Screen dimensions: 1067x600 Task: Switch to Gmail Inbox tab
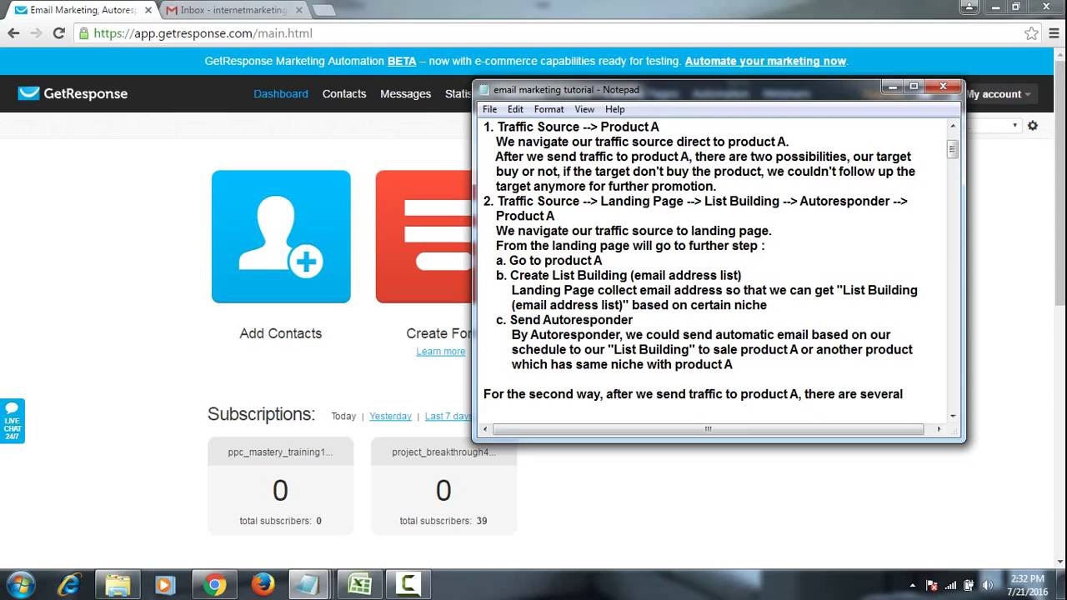click(x=233, y=10)
